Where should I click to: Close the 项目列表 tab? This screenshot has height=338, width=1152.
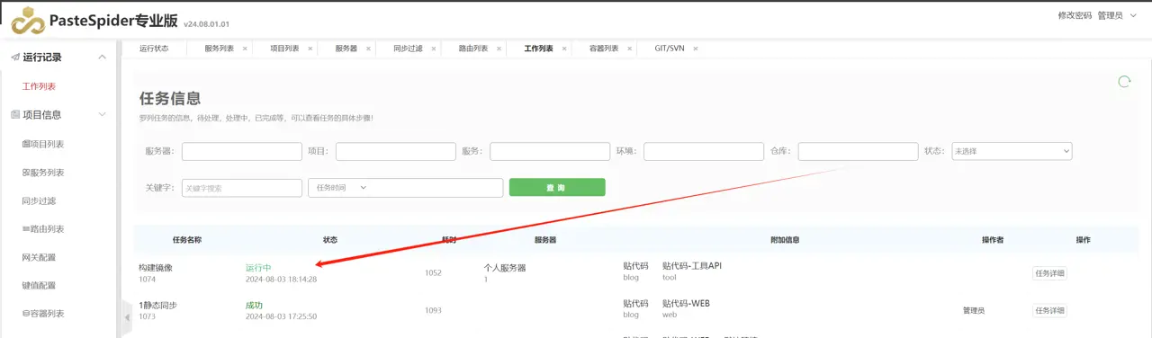pyautogui.click(x=310, y=49)
